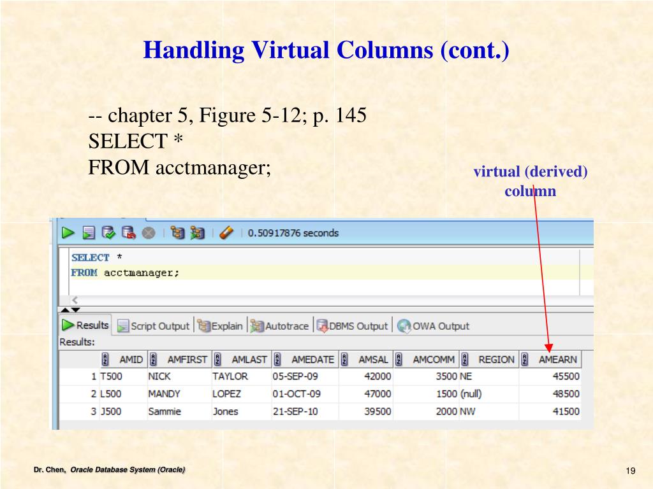Click the REGION column header
The width and height of the screenshot is (653, 489).
coord(489,359)
